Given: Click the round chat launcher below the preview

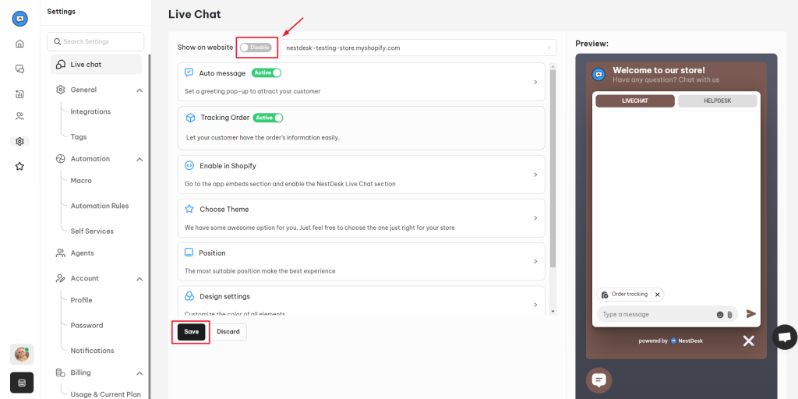Looking at the screenshot, I should point(599,380).
